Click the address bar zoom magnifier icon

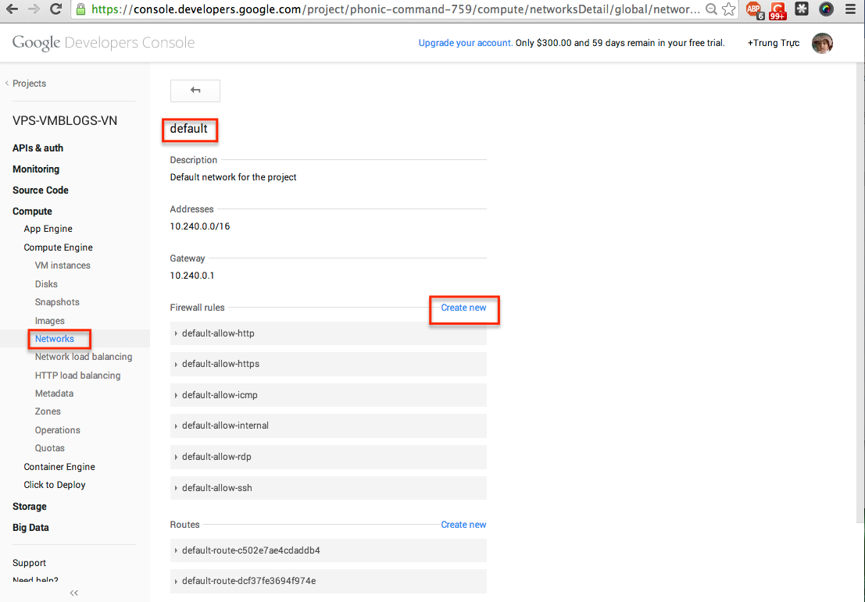tap(710, 10)
